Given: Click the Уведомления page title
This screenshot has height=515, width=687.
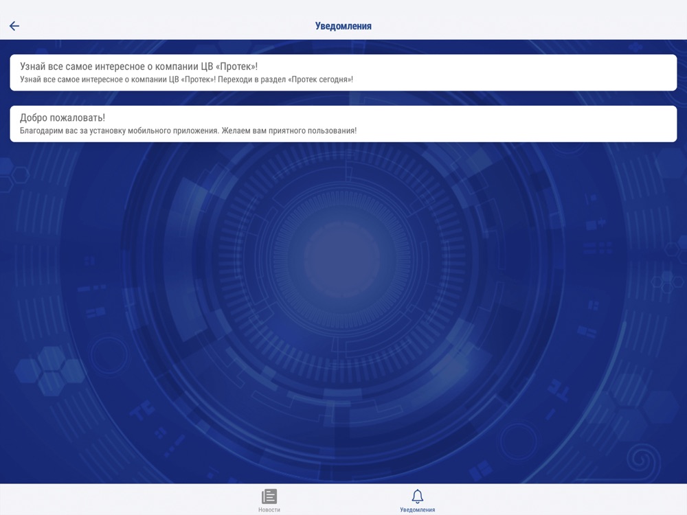Looking at the screenshot, I should coord(343,26).
